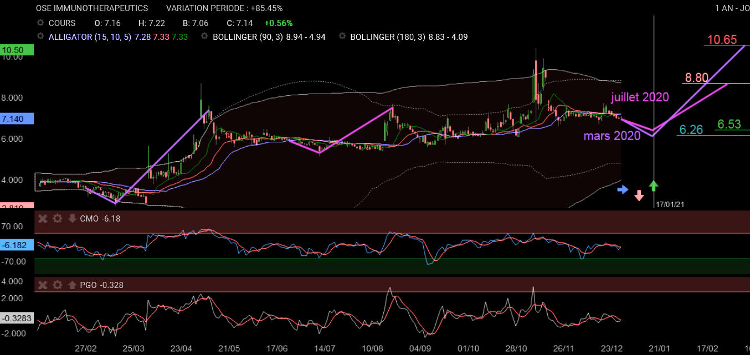Image resolution: width=750 pixels, height=355 pixels.
Task: Click the 8.80 target price annotation
Action: pos(696,78)
